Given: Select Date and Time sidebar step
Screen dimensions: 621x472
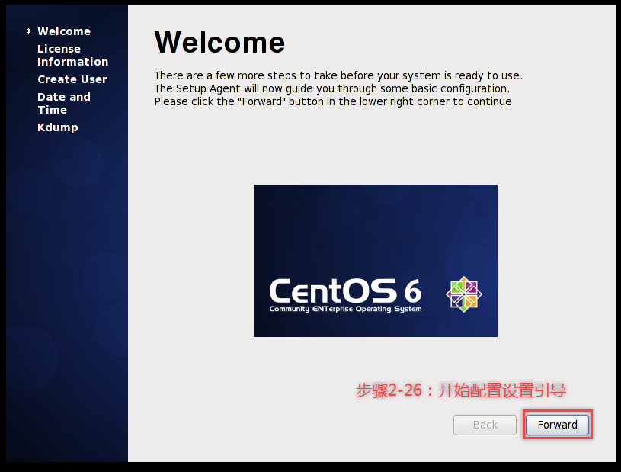Looking at the screenshot, I should [x=64, y=103].
